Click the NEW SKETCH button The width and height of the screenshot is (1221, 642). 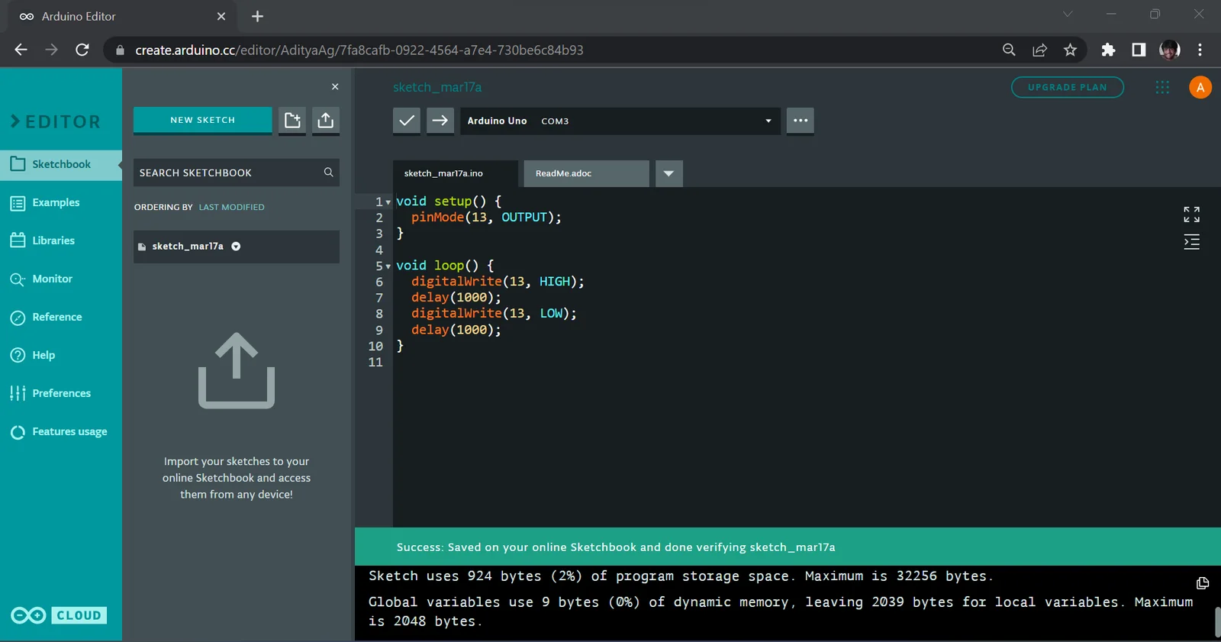click(202, 120)
